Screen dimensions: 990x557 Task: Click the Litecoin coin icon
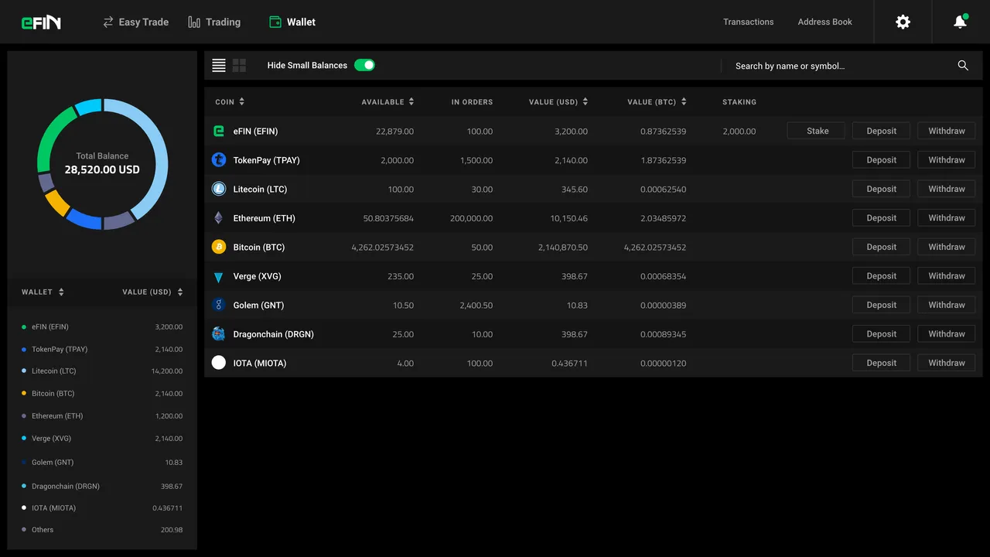pos(219,189)
